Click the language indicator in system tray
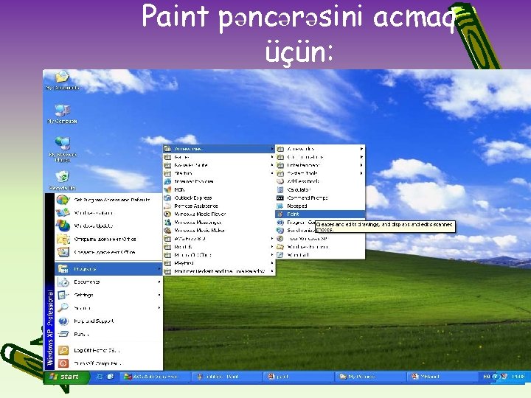531x398 pixels. [486, 377]
